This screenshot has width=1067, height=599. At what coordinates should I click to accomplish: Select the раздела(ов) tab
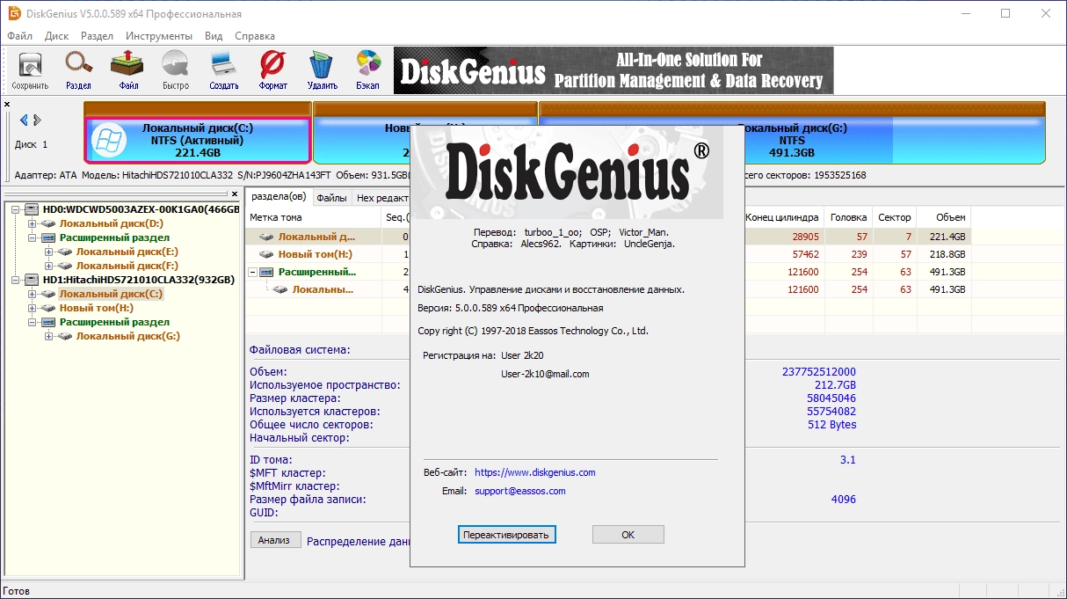[279, 197]
